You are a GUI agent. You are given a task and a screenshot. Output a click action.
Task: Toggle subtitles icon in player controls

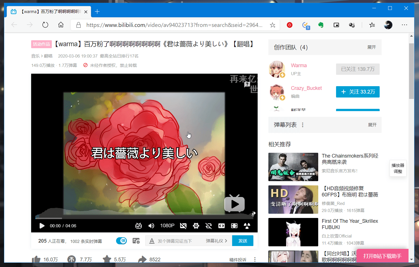click(x=183, y=226)
